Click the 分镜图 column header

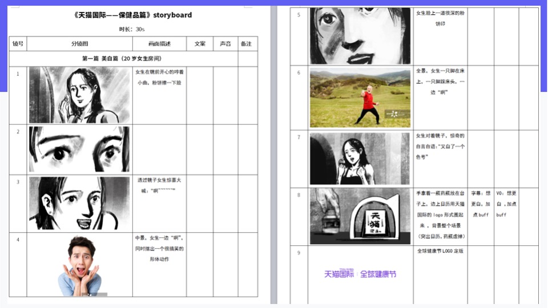[x=79, y=44]
